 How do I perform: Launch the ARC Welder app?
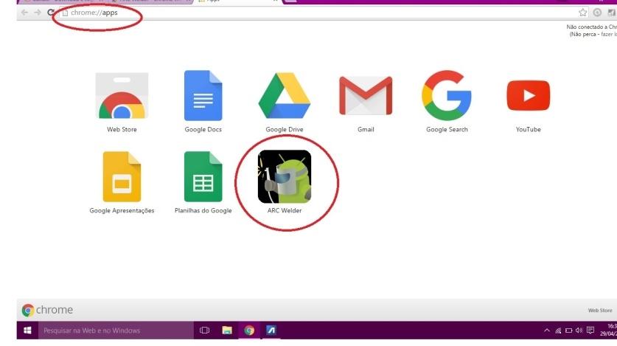tap(284, 182)
